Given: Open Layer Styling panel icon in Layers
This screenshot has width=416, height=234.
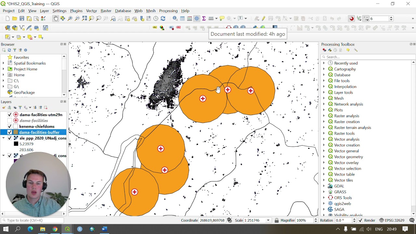Looking at the screenshot, I should click(x=4, y=108).
